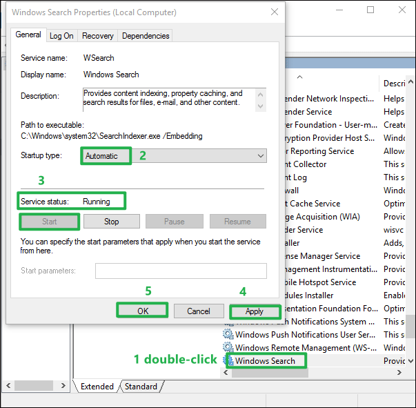
Task: Close the Services window
Action: [x=402, y=10]
